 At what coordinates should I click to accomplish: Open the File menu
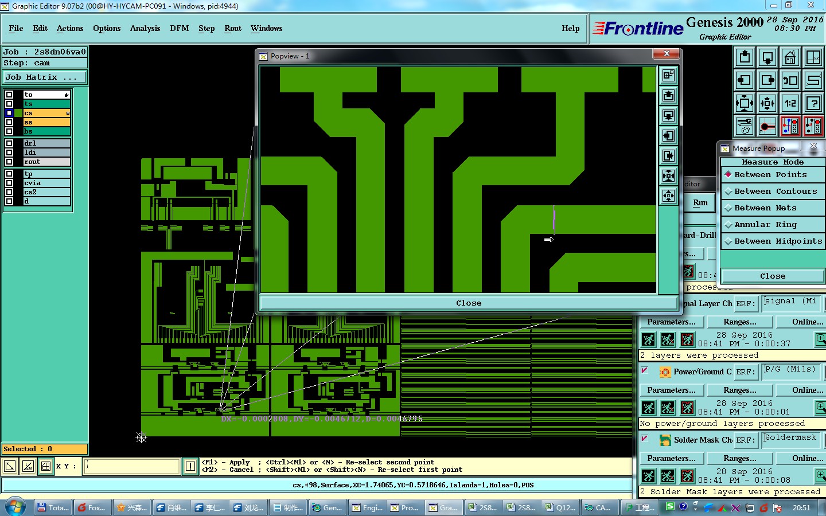tap(16, 28)
